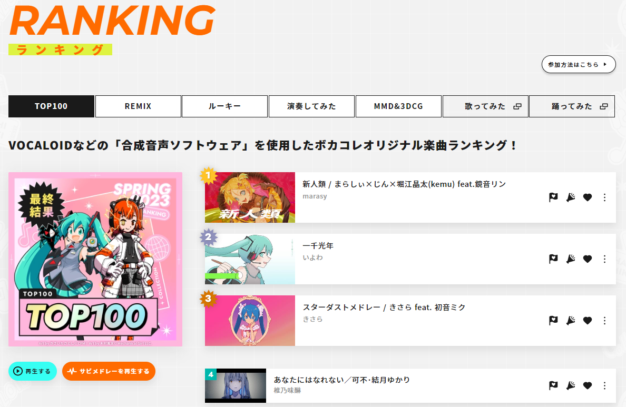The height and width of the screenshot is (407, 626).
Task: Open the three-dot menu for 一千光年
Action: [x=604, y=259]
